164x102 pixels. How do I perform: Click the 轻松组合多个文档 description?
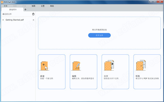coord(111,78)
